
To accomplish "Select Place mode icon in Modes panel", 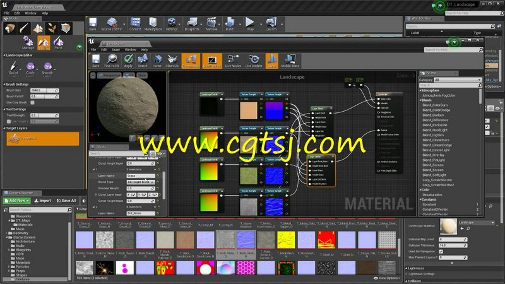I will click(9, 28).
